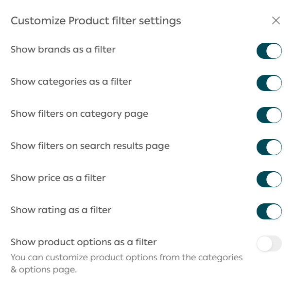Click "Show filters on search results page" label
294x288 pixels.
click(90, 146)
